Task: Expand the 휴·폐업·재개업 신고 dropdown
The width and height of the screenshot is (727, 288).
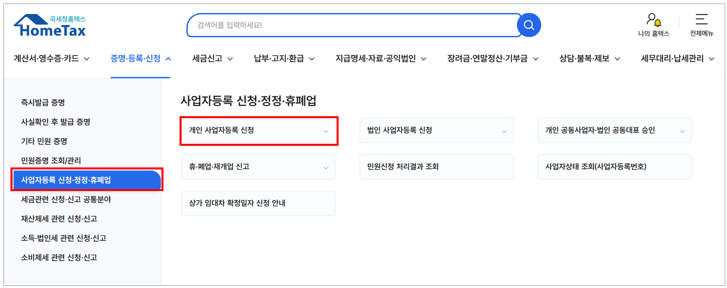Action: coord(326,167)
